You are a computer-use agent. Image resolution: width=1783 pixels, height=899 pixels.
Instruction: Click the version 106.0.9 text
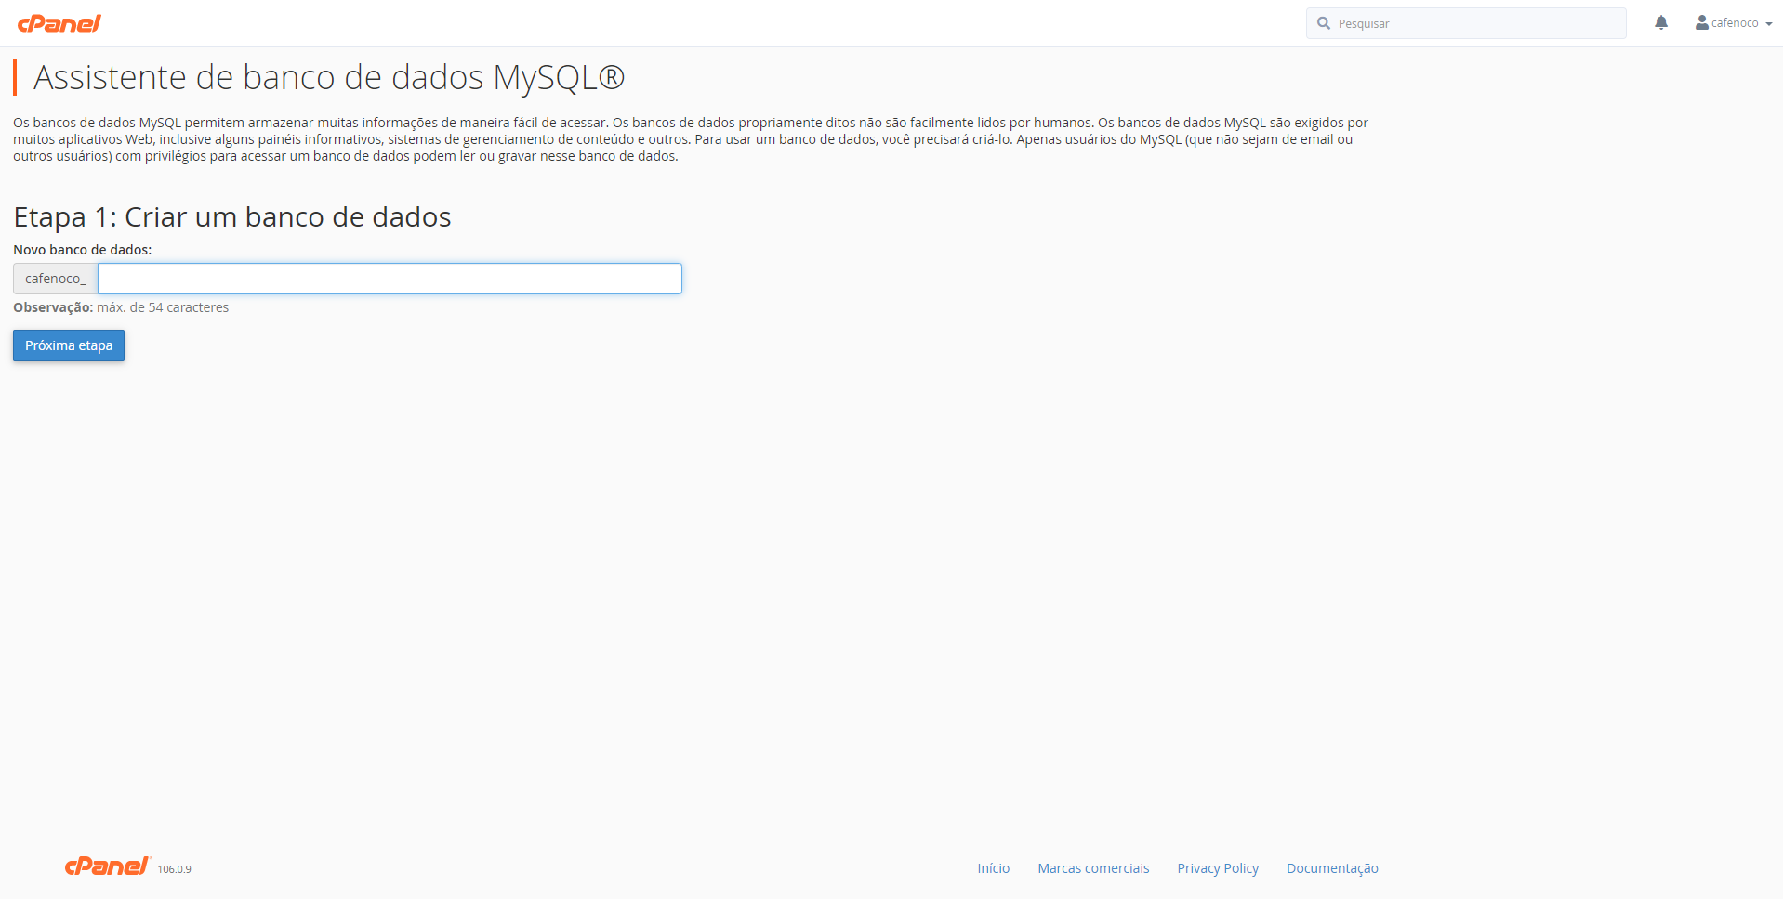[x=174, y=869]
